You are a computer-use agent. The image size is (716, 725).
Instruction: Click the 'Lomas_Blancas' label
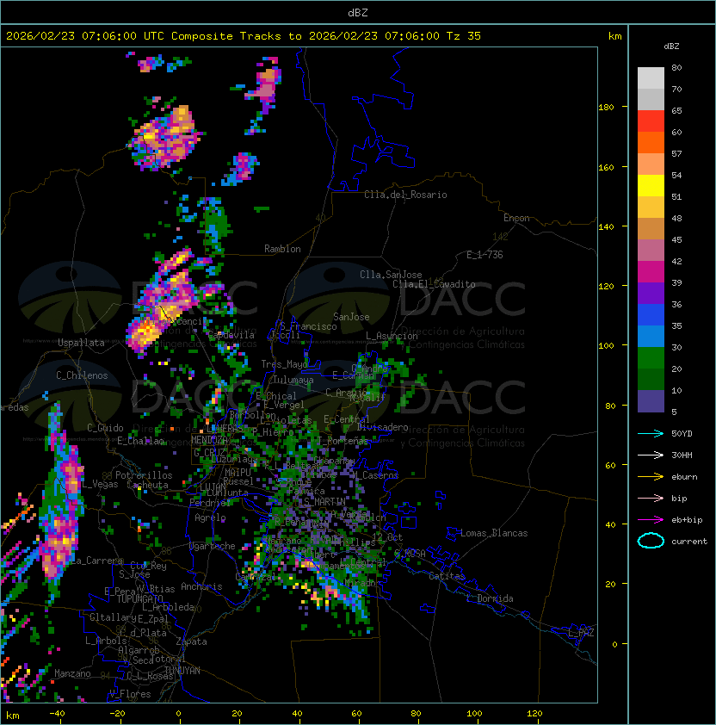[494, 533]
